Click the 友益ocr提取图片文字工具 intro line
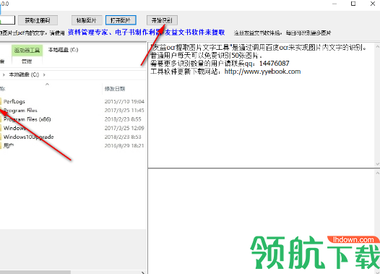 click(259, 48)
